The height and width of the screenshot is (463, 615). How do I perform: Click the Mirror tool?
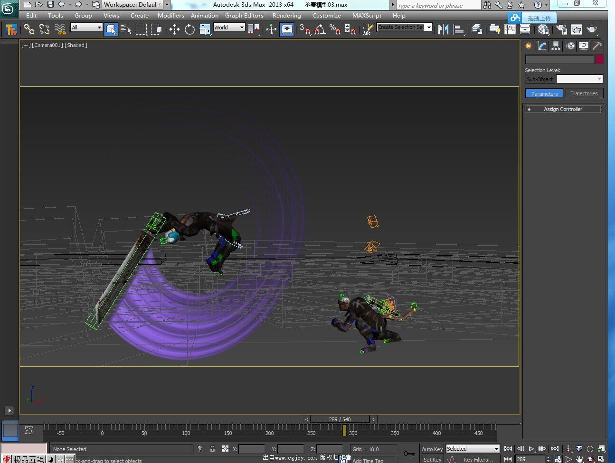444,29
